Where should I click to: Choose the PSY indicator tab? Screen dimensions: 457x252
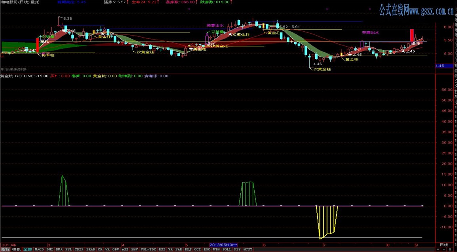pyautogui.click(x=238, y=249)
